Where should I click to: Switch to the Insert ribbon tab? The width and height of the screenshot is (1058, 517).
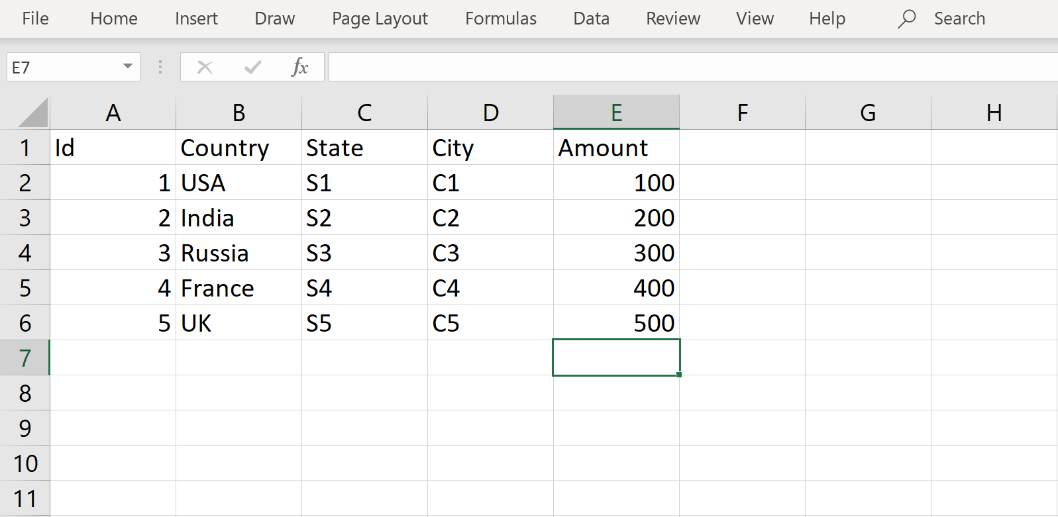click(x=196, y=19)
